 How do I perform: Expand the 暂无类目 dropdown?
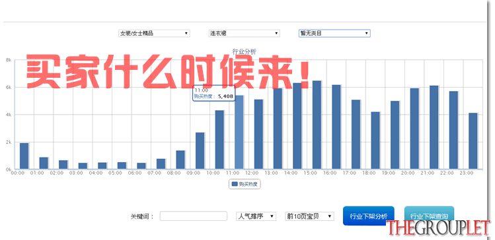click(x=334, y=33)
